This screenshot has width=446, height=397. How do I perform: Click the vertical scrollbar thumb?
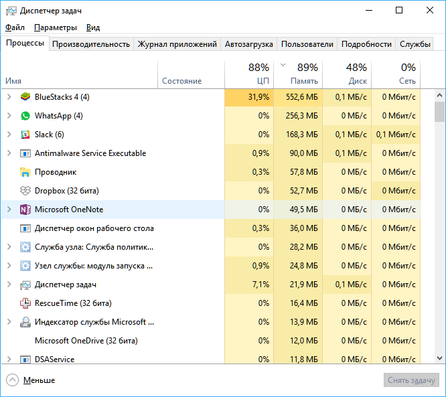(439, 112)
